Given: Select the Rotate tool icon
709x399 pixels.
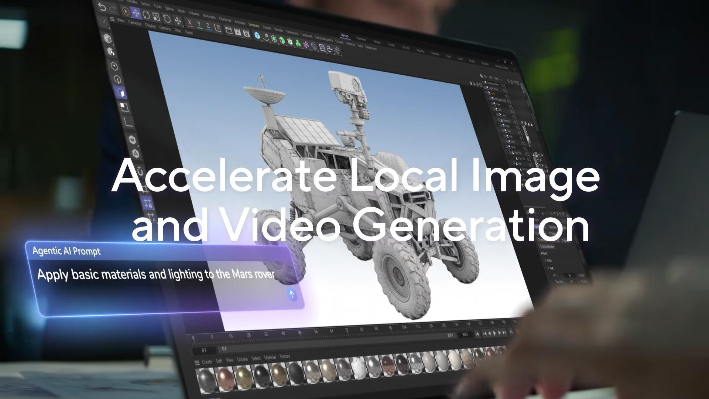Looking at the screenshot, I should pos(146,15).
